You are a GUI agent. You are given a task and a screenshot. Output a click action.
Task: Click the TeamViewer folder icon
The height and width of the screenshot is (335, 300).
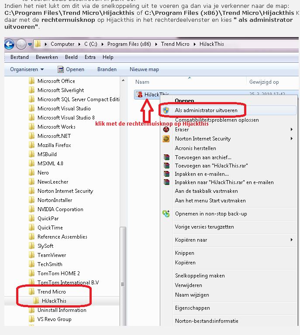(31, 255)
